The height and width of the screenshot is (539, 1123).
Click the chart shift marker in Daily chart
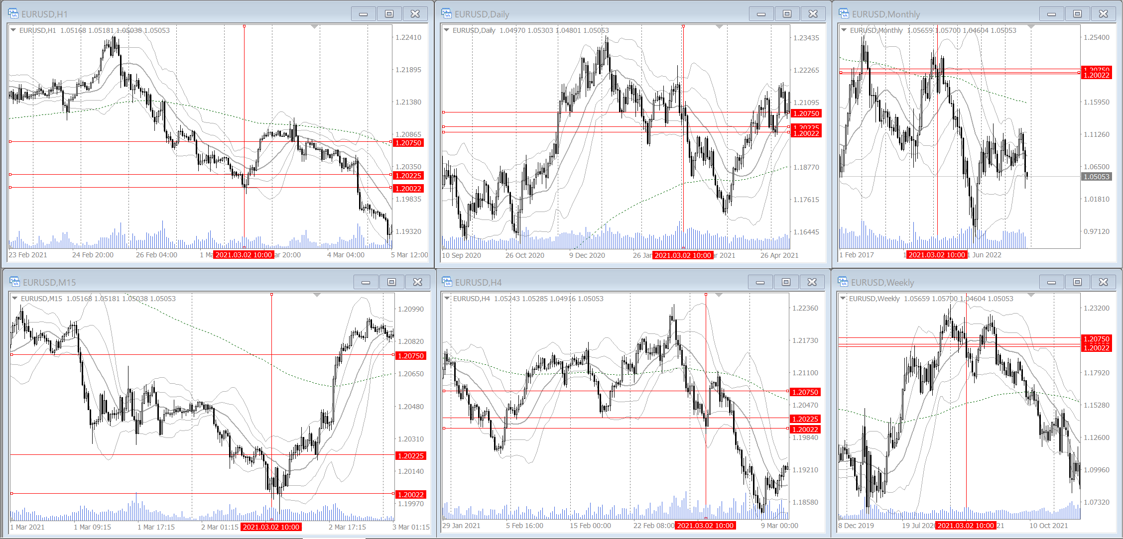pos(719,27)
